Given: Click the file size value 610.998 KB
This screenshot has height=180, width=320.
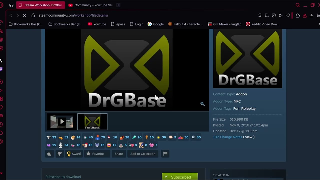Looking at the screenshot, I should [239, 119].
